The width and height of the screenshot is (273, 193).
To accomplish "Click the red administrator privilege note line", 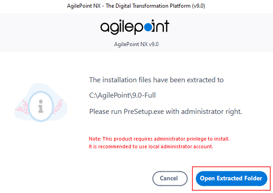I will (159, 139).
